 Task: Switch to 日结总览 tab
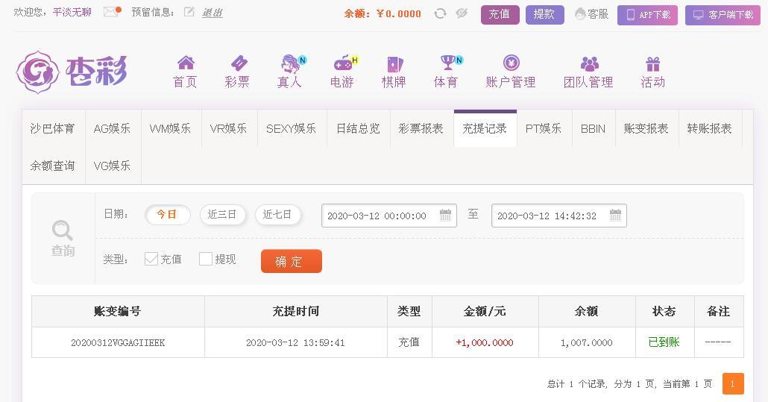(358, 129)
